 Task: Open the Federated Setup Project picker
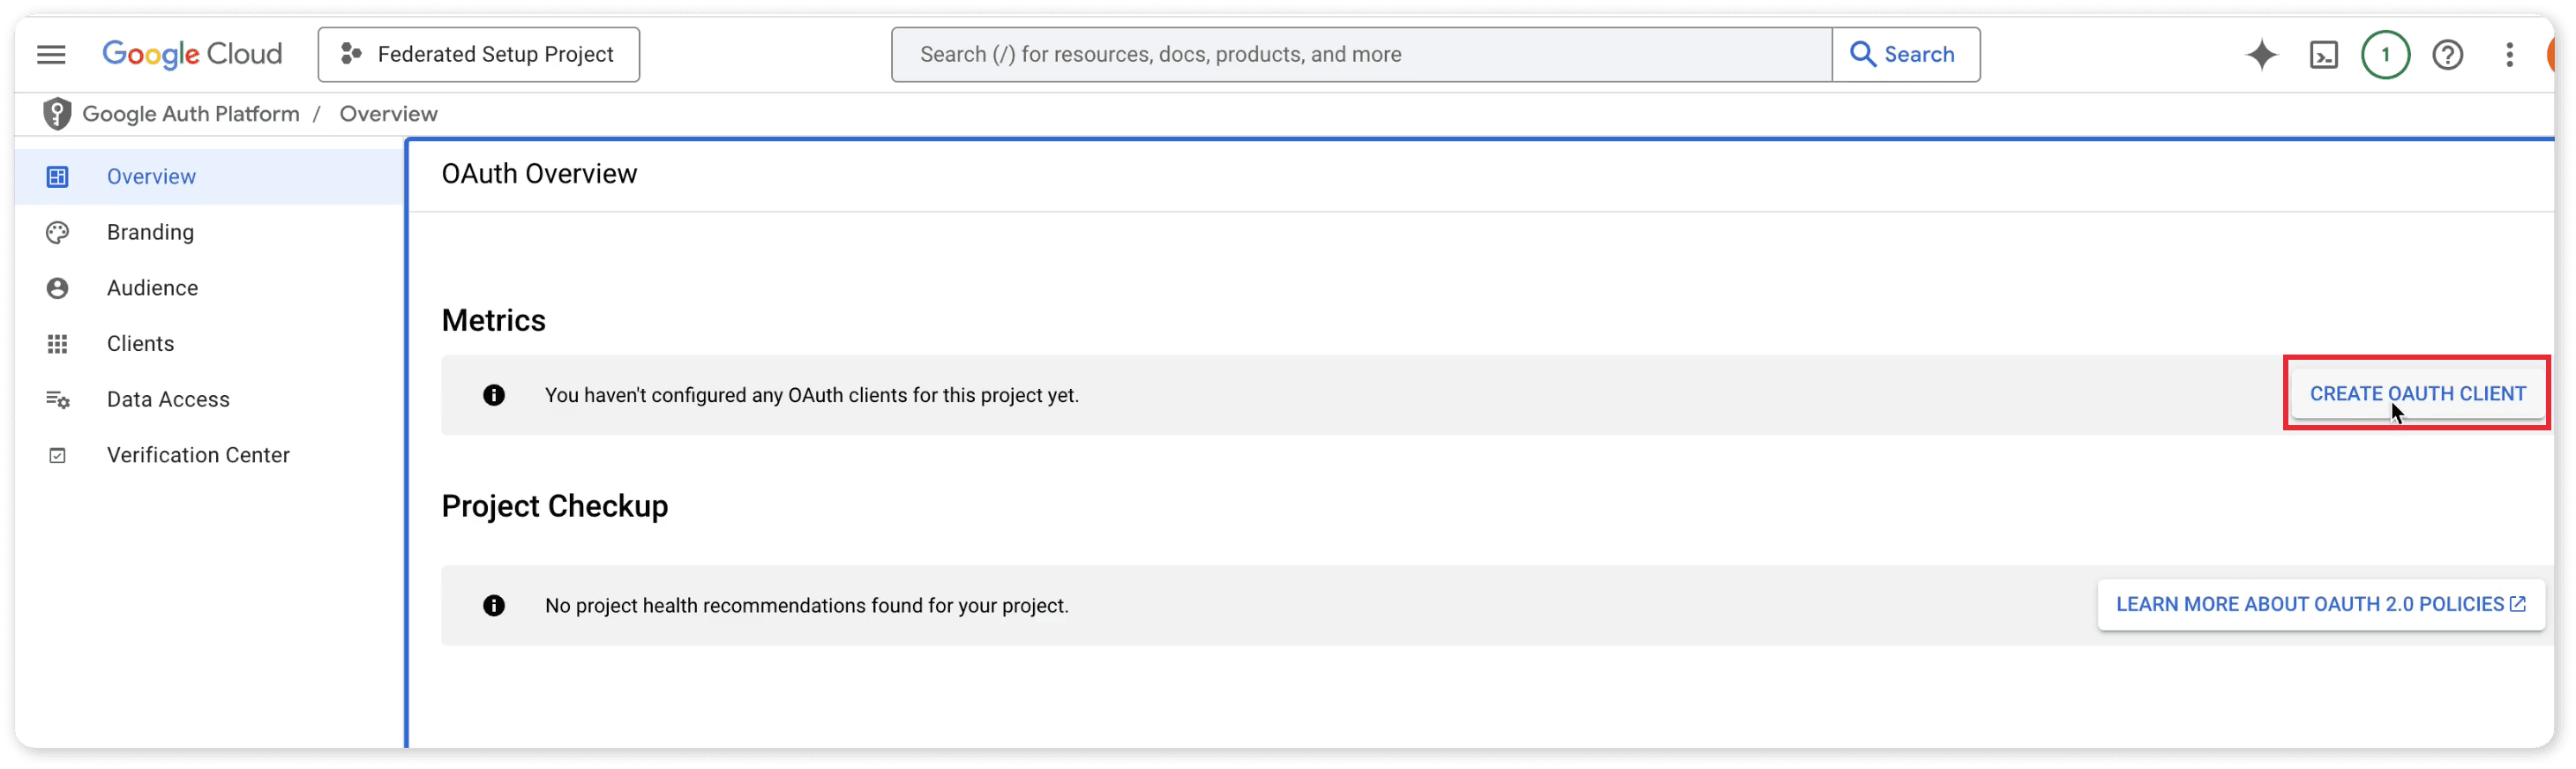pos(478,54)
